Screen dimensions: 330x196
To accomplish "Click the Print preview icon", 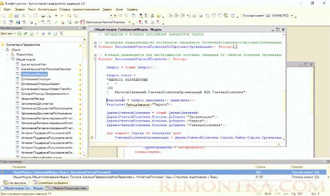I will click(x=49, y=15).
